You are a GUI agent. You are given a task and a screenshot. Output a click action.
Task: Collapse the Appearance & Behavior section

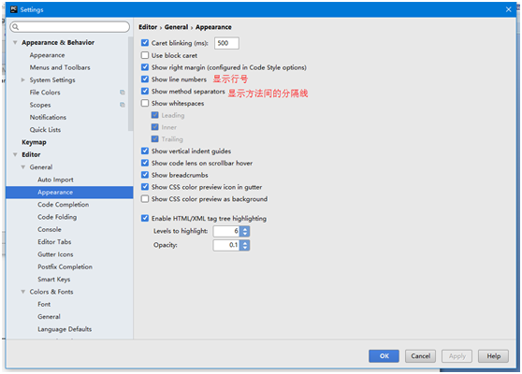15,43
